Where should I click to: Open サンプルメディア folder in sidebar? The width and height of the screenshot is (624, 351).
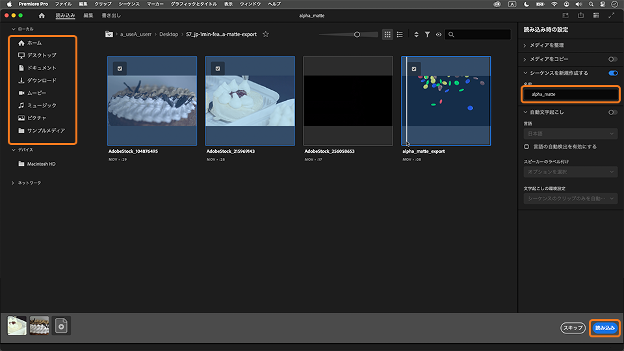click(42, 131)
